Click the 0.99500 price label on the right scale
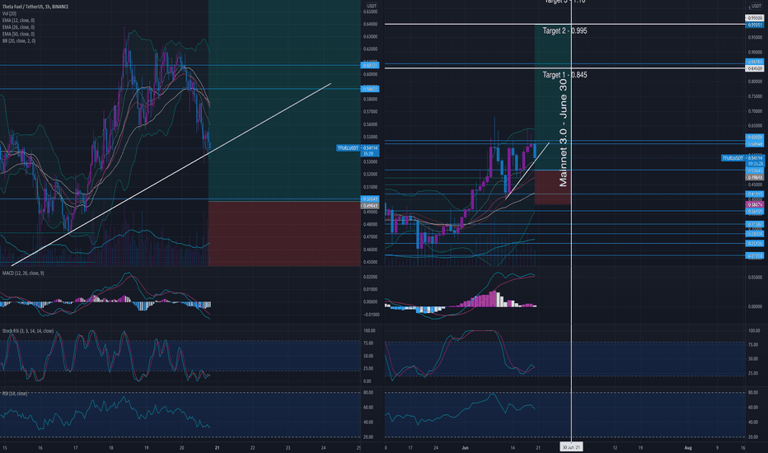This screenshot has width=768, height=453. click(755, 18)
